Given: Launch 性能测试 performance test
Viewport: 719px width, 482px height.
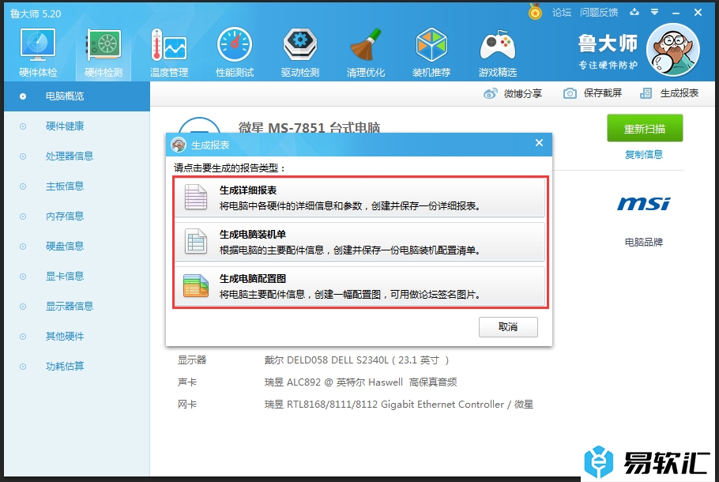Looking at the screenshot, I should pos(235,53).
